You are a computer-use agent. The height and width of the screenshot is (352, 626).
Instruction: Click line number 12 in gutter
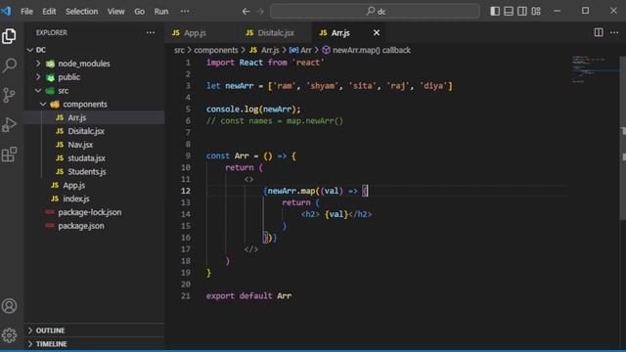point(186,191)
